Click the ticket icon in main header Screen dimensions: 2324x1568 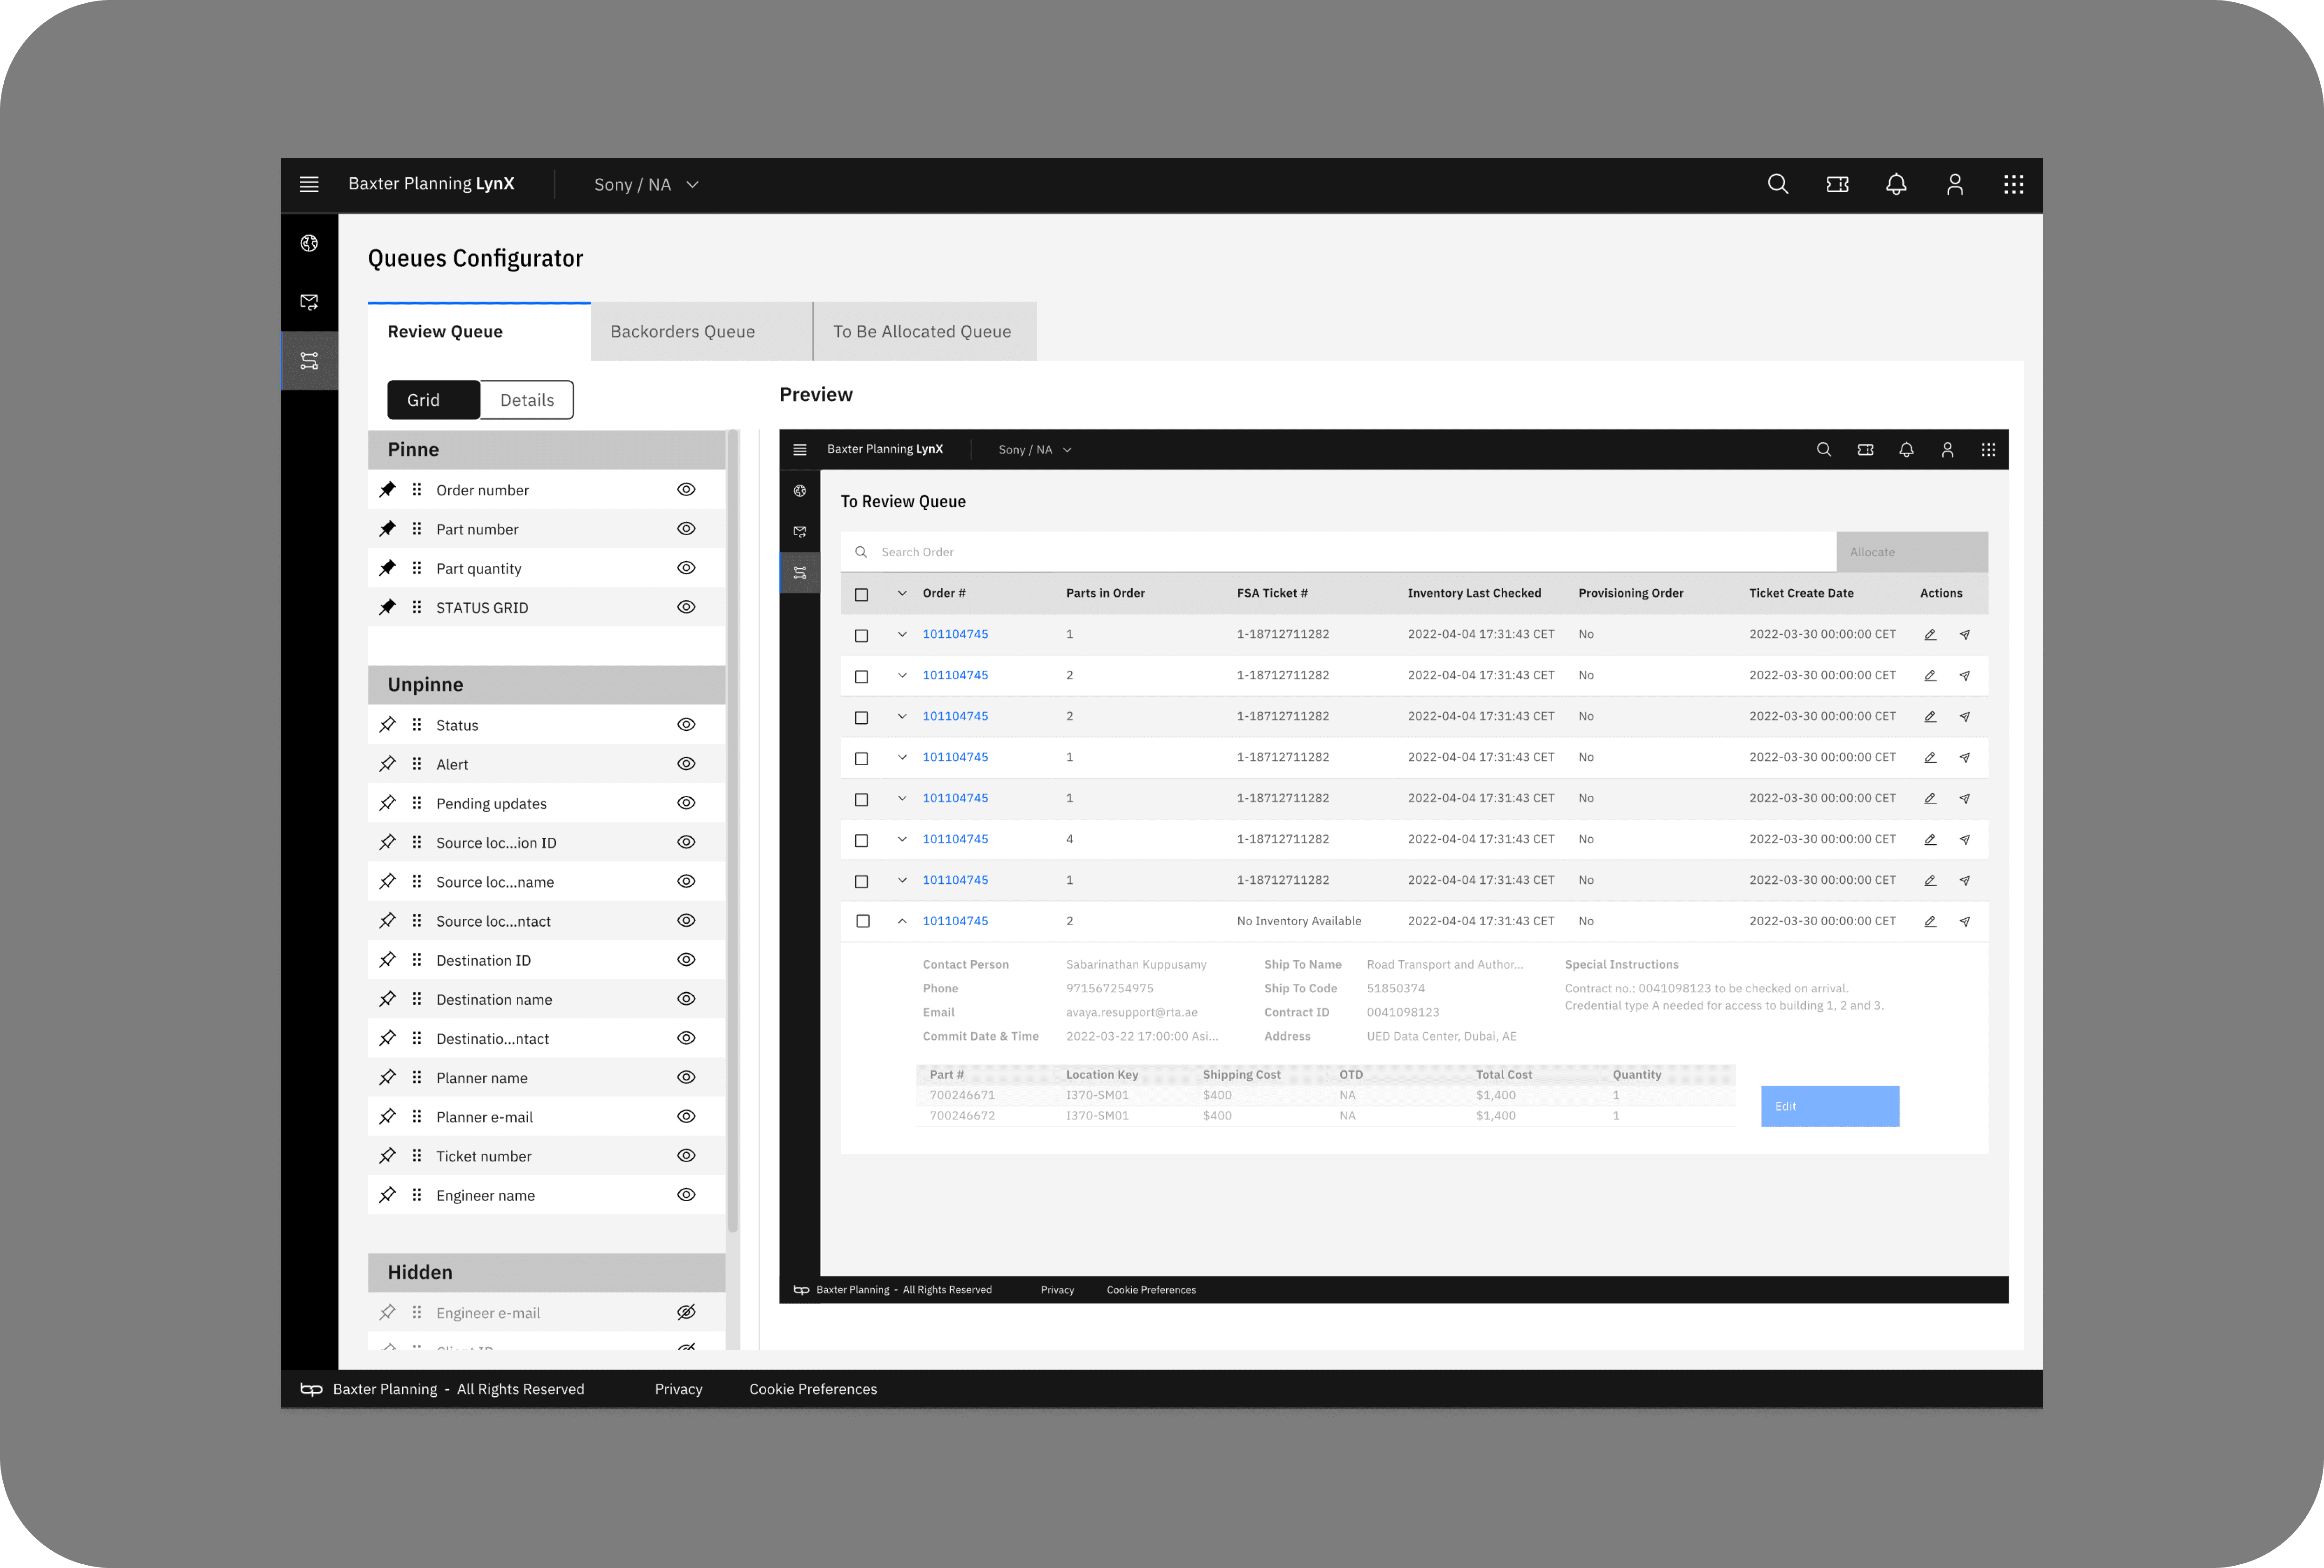pos(1836,184)
